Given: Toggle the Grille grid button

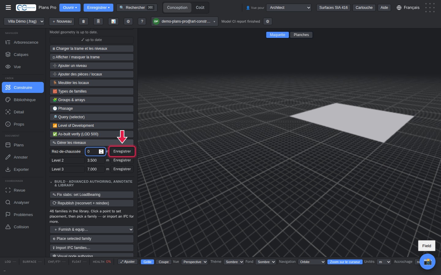Looking at the screenshot, I should [x=147, y=262].
